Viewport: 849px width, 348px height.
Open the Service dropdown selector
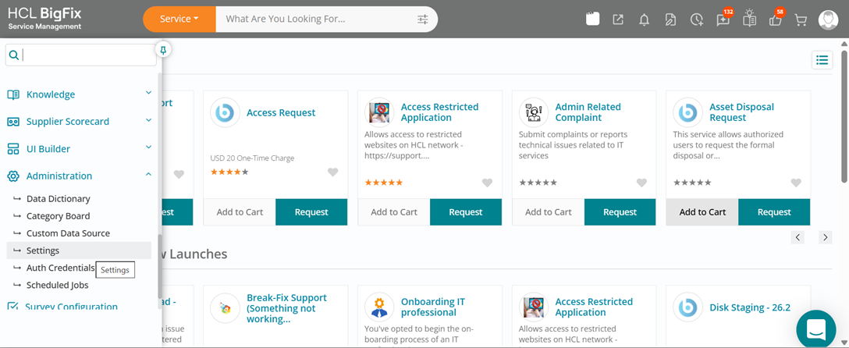pyautogui.click(x=179, y=19)
